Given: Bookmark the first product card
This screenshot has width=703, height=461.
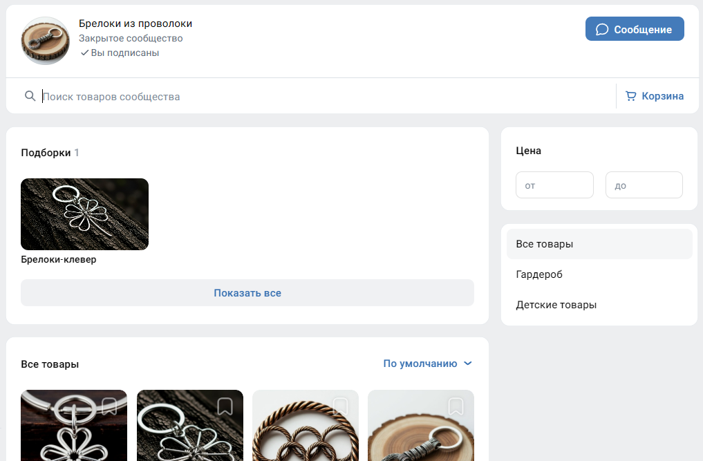Looking at the screenshot, I should [109, 406].
